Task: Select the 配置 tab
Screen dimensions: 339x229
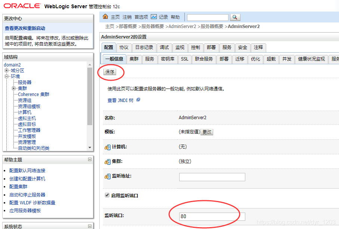Action: tap(109, 47)
